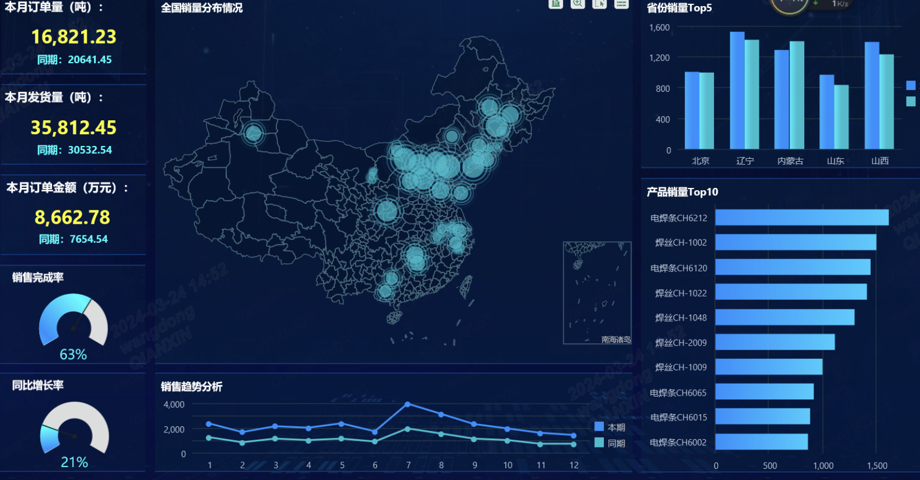Click the 电焊条CH6015 product bar
Viewport: 920px width, 480px height.
click(x=763, y=416)
